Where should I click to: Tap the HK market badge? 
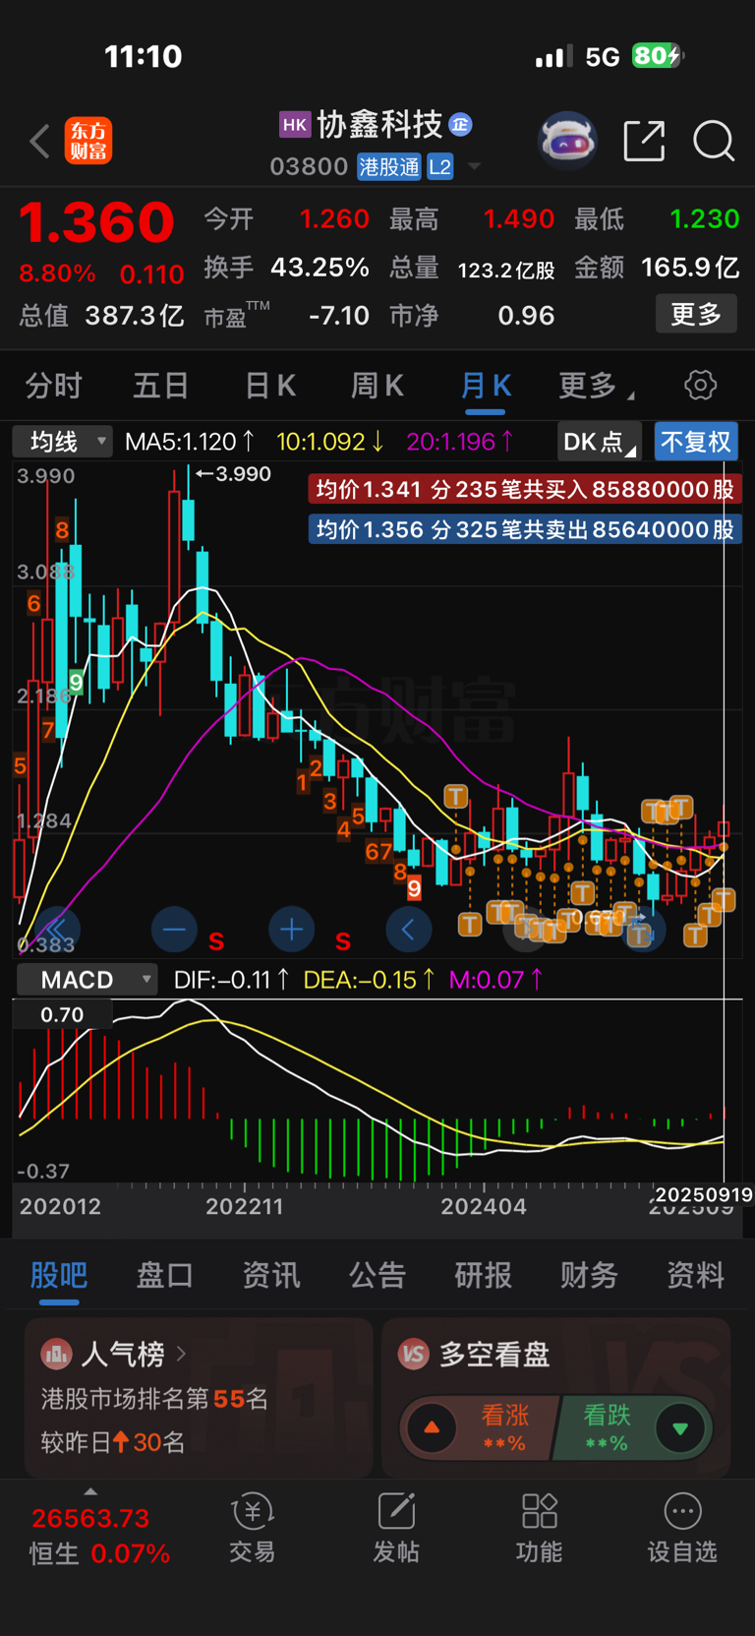295,125
